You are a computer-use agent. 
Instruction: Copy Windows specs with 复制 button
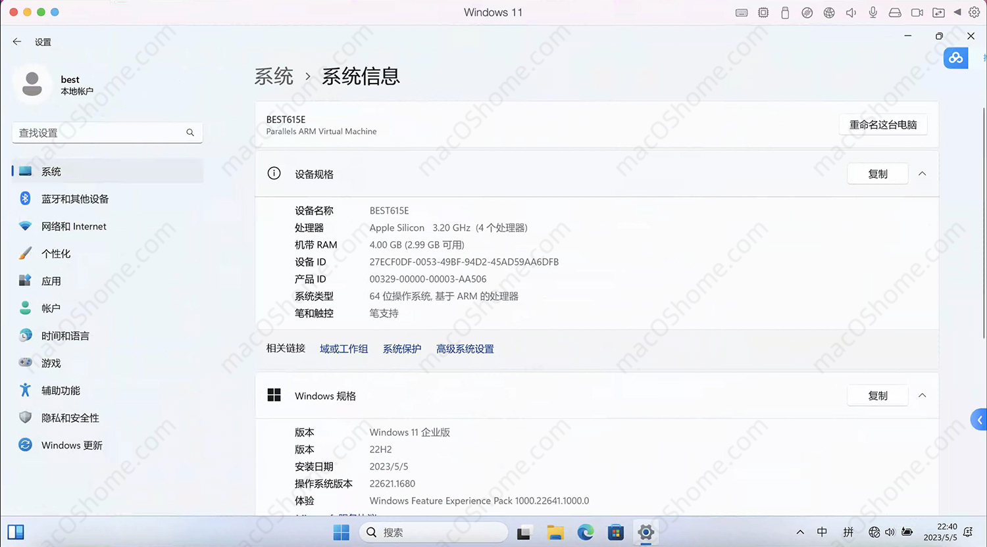click(878, 395)
